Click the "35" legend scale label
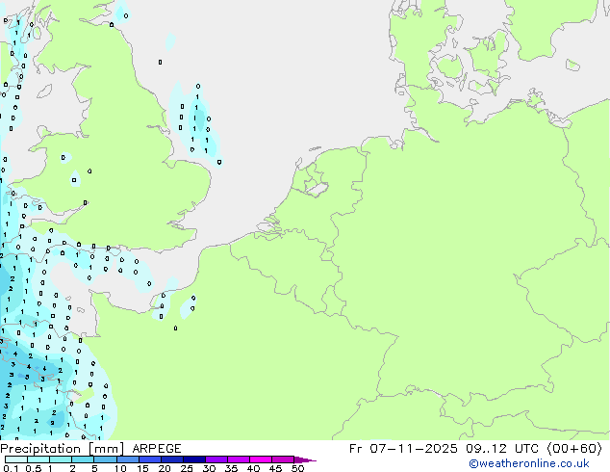 point(231,468)
